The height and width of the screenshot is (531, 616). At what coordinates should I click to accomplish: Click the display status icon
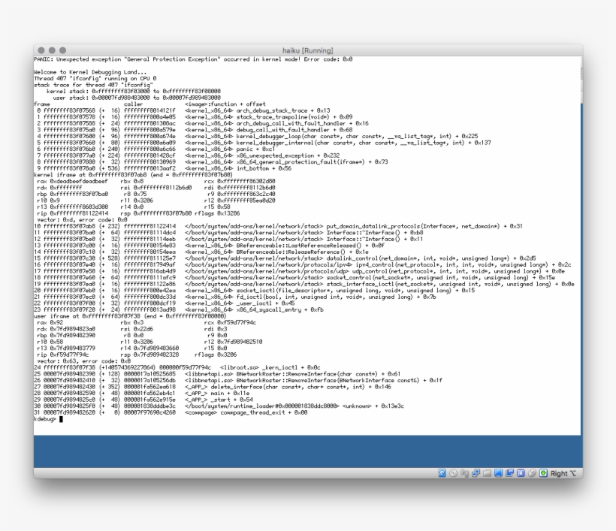[x=497, y=474]
